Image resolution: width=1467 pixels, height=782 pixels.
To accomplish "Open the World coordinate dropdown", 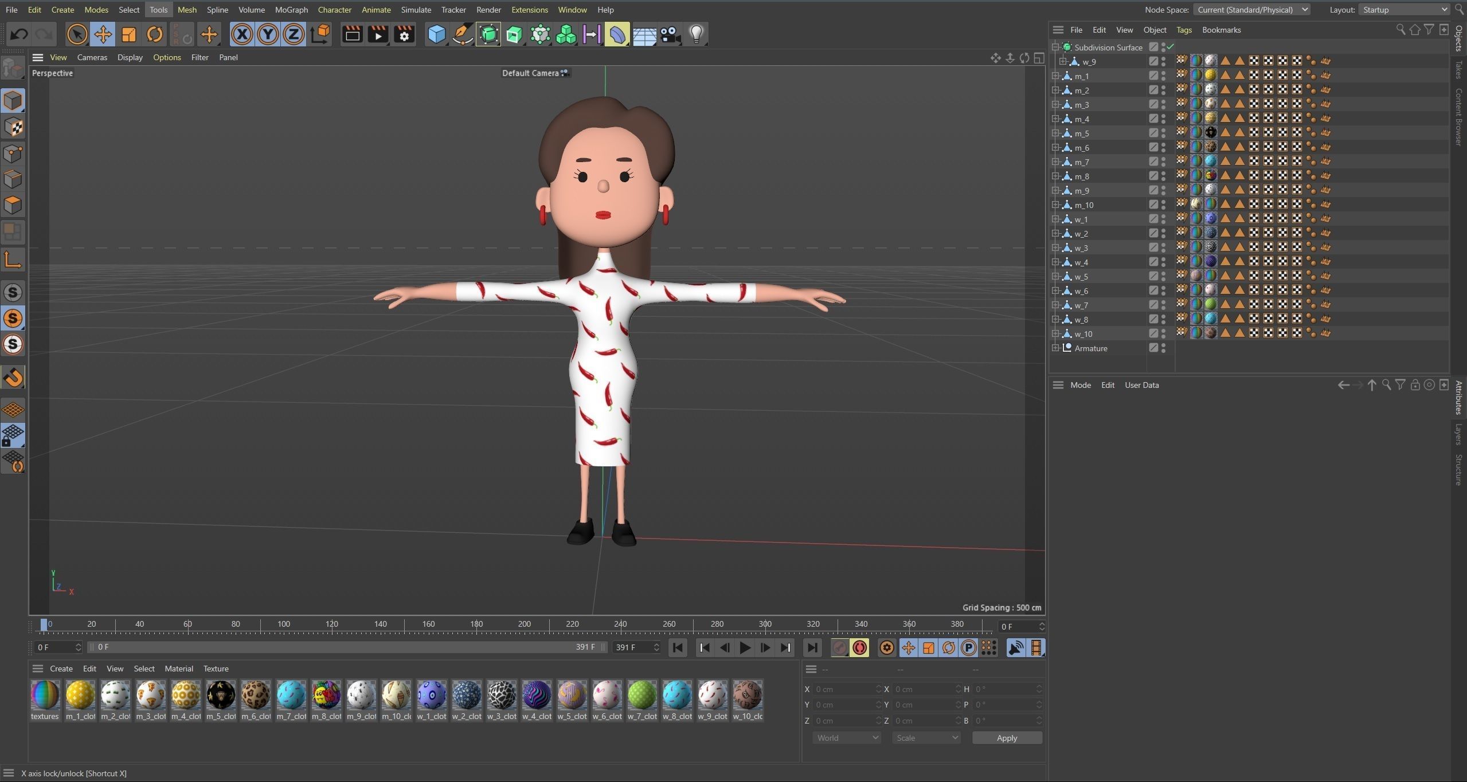I will pyautogui.click(x=847, y=738).
